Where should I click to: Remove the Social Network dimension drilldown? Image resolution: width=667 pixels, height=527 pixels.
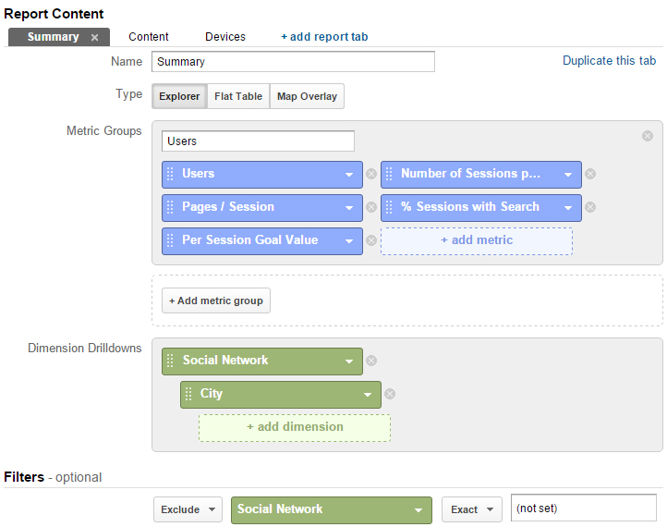[x=371, y=361]
